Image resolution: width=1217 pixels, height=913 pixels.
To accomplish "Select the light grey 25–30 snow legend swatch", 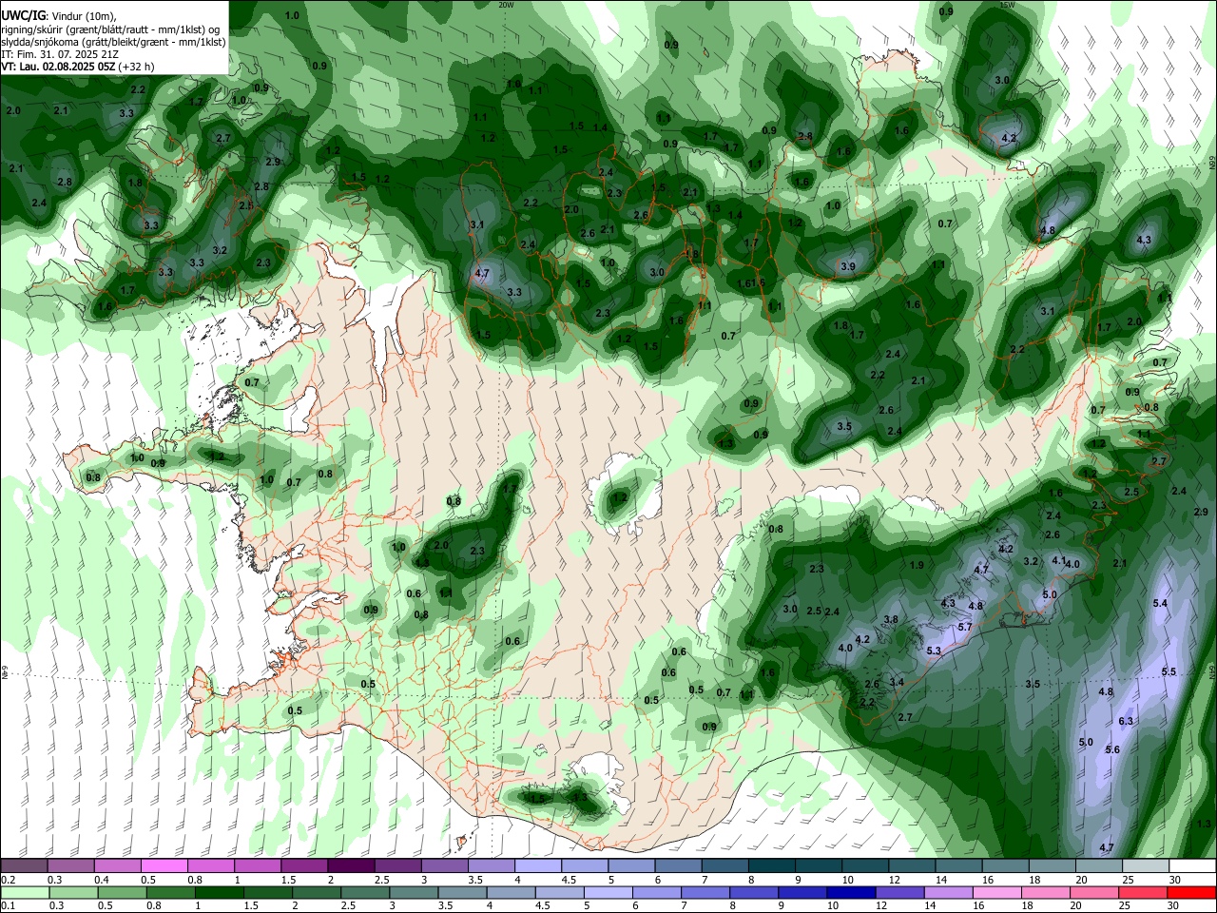I will pos(1145,865).
